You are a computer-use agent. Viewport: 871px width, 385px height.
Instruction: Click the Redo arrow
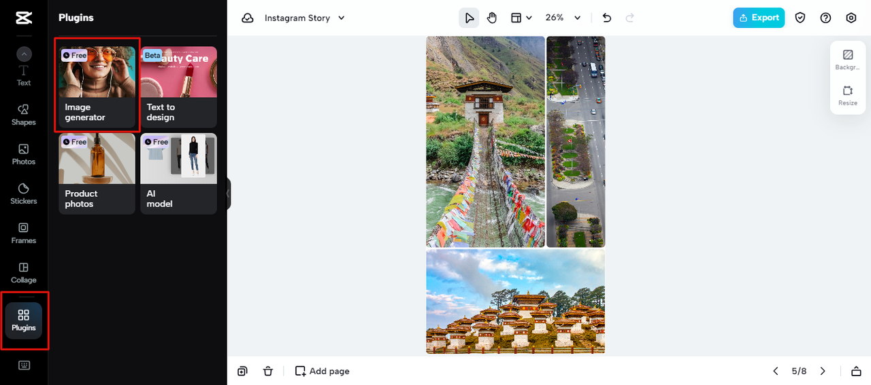click(x=629, y=18)
